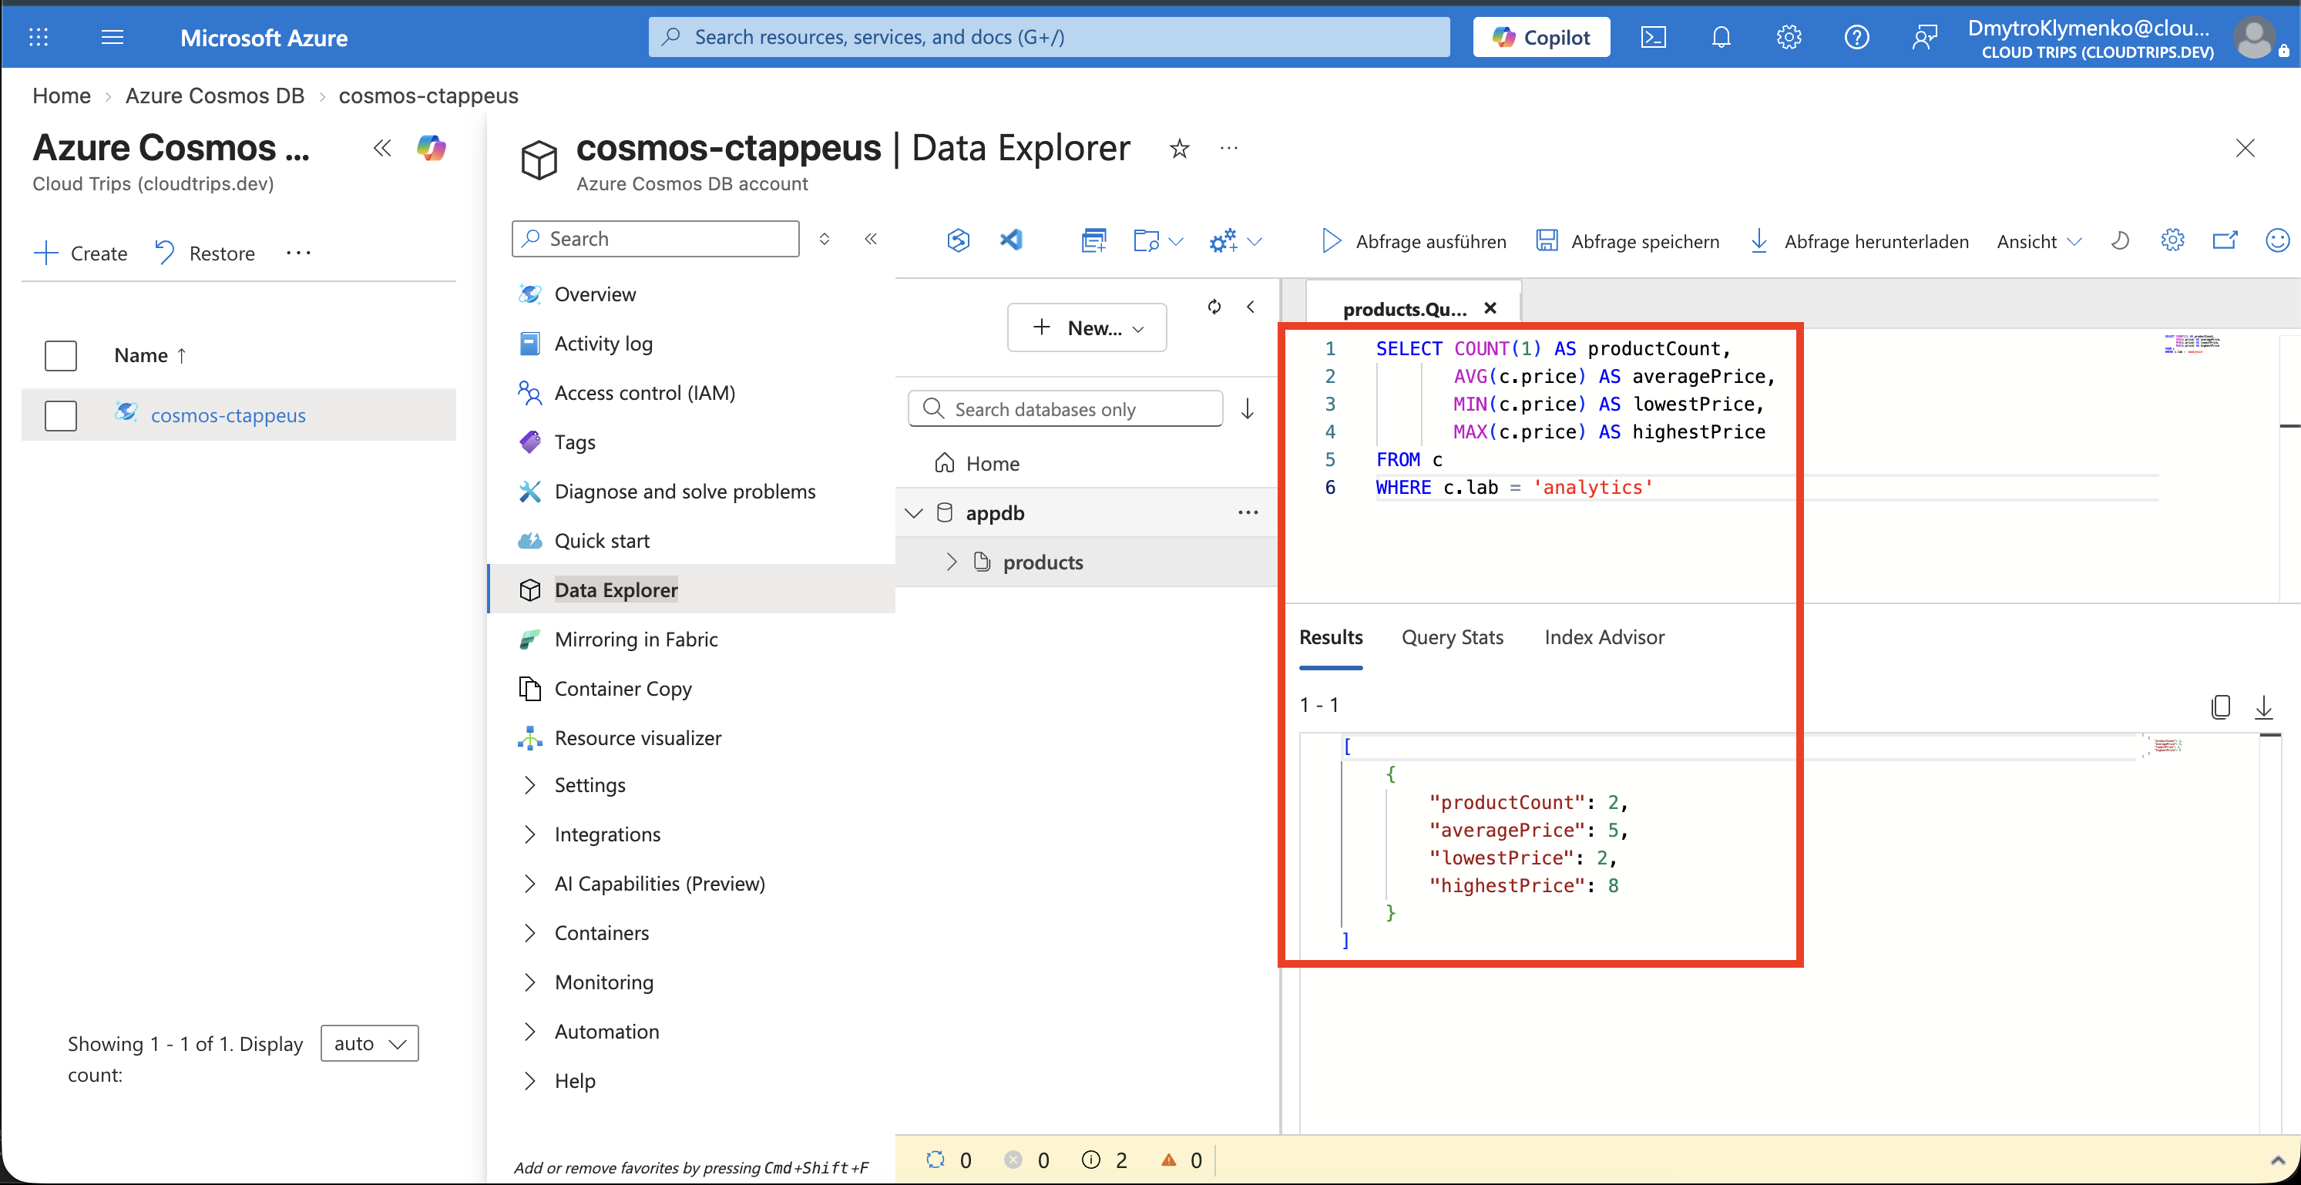Open Activity log in the resource menu
This screenshot has height=1185, width=2301.
point(604,344)
